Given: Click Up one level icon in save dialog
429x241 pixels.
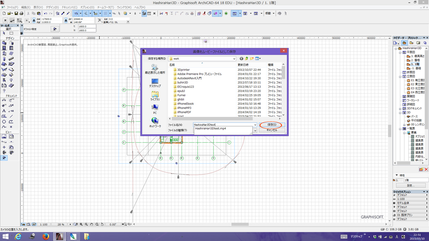Looking at the screenshot, I should [247, 58].
